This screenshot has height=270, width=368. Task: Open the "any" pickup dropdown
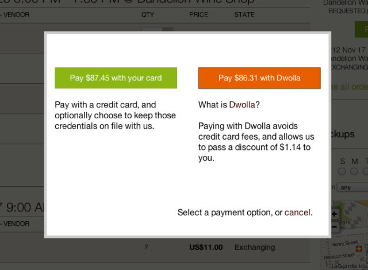coord(350,187)
